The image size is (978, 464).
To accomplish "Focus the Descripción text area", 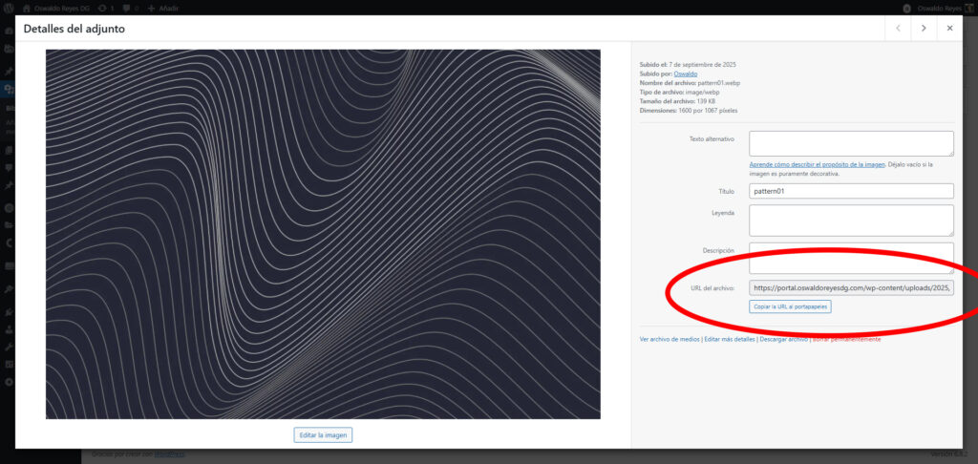I will (851, 258).
